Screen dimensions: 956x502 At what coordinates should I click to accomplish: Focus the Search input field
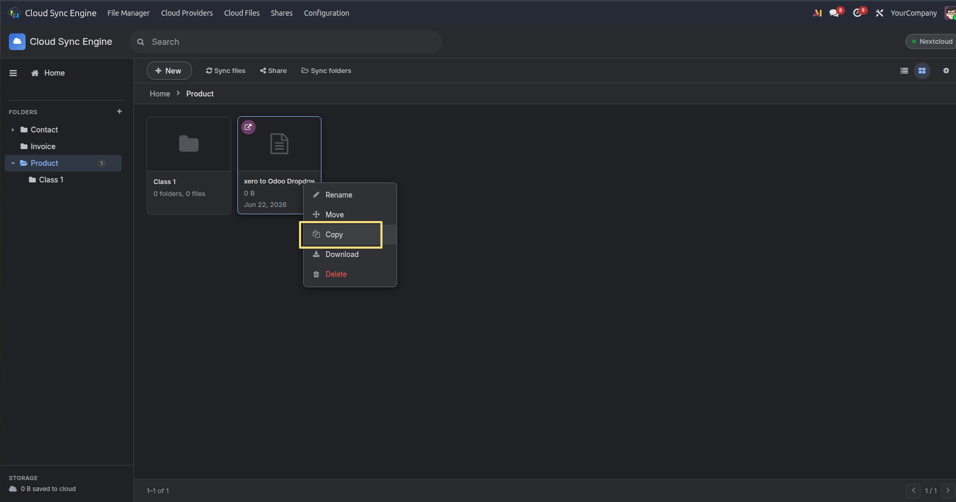click(x=285, y=42)
